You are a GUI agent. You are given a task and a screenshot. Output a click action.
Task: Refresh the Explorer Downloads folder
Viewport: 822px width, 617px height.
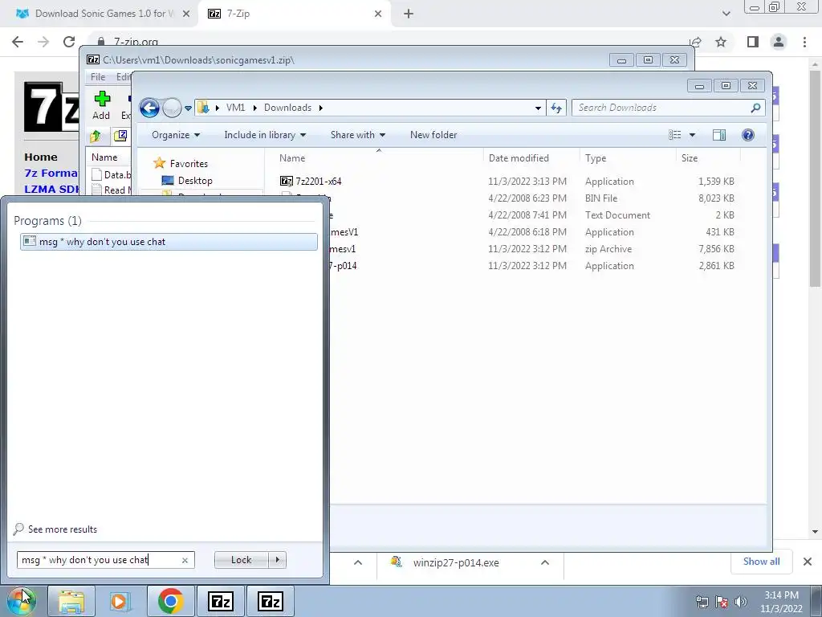[556, 108]
